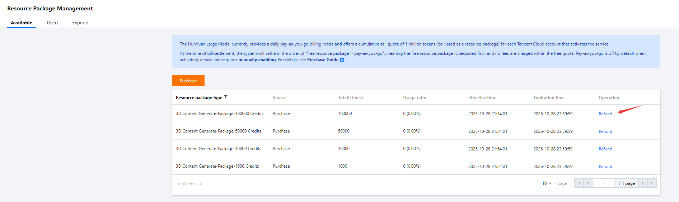
Task: Refund the 10000 Credits package
Action: (x=605, y=149)
